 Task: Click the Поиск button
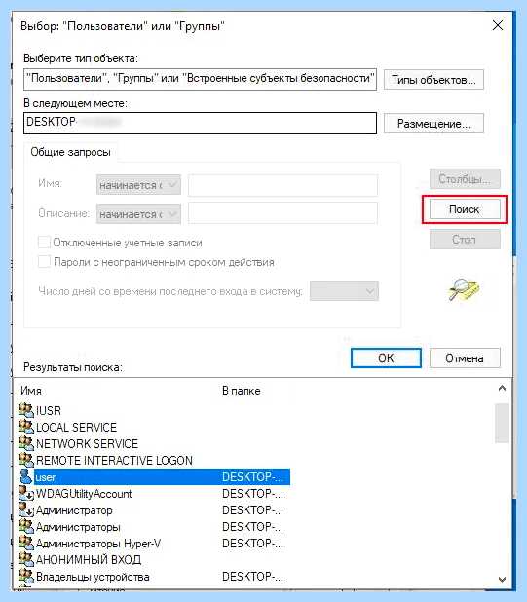465,209
